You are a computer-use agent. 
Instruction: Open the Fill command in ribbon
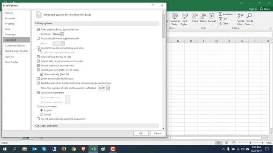(223, 19)
